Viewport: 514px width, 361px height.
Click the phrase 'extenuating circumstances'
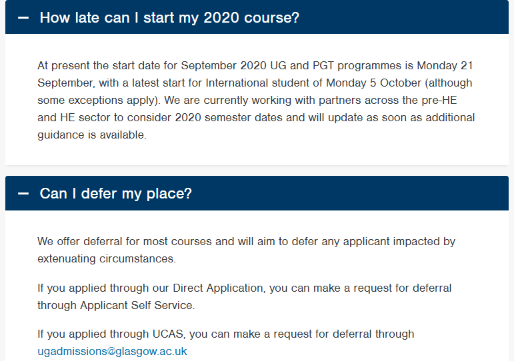tap(105, 259)
